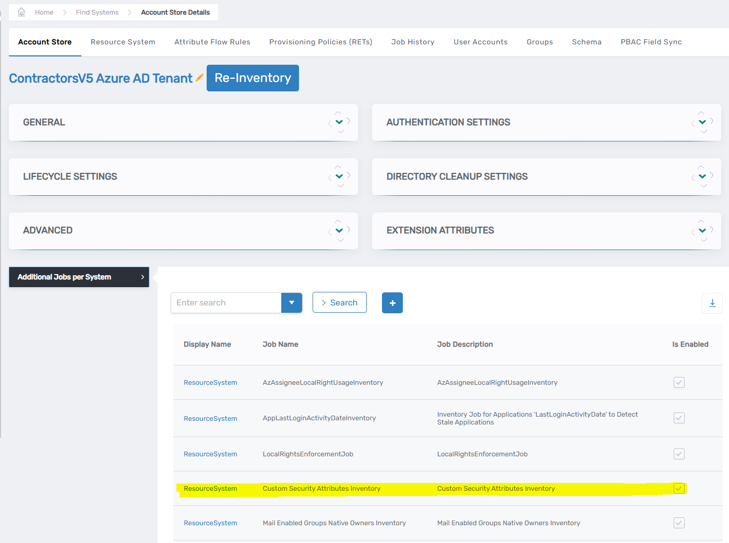Click the home icon in the breadcrumb
Screen dimensions: 729x543
coord(21,11)
